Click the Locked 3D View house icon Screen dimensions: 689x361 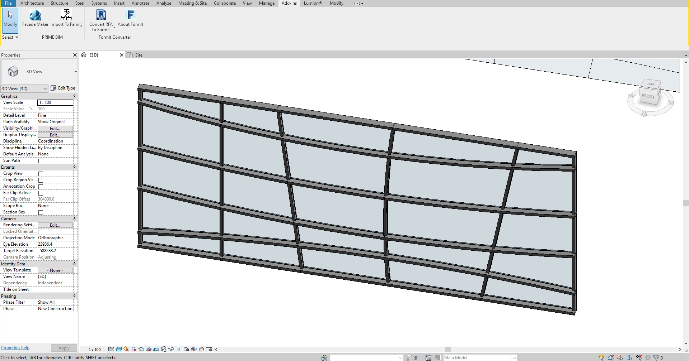coord(164,349)
